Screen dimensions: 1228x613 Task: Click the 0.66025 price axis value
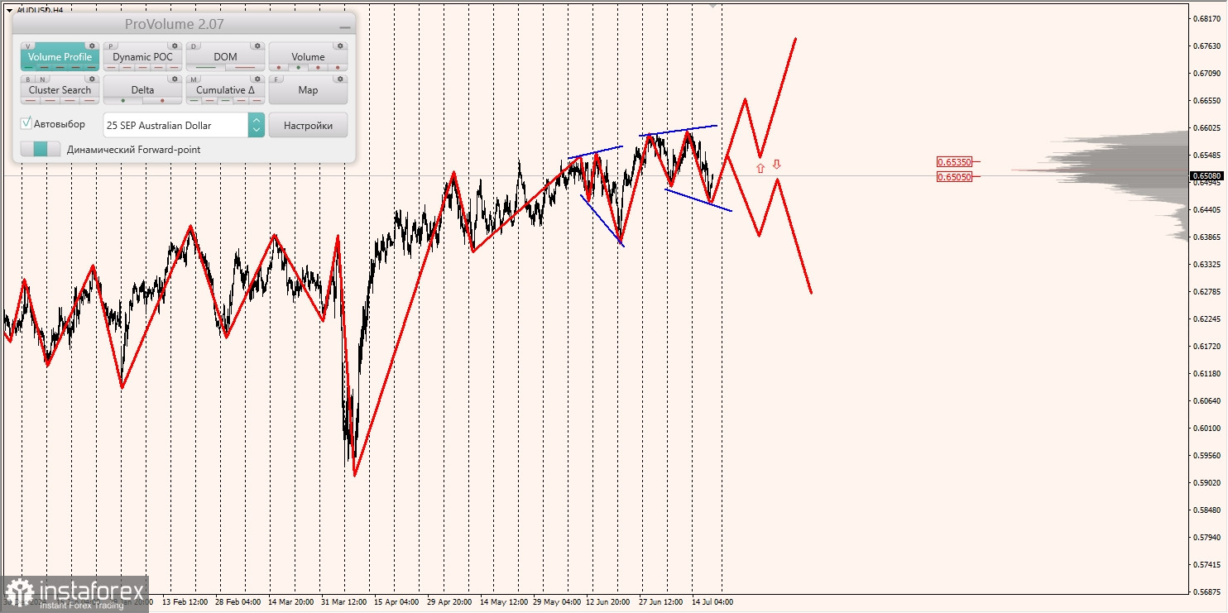tap(1206, 128)
